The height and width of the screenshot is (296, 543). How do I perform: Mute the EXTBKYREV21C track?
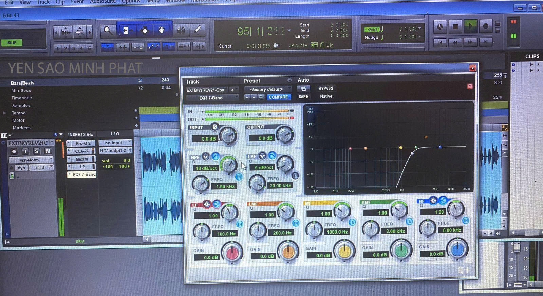tap(48, 151)
